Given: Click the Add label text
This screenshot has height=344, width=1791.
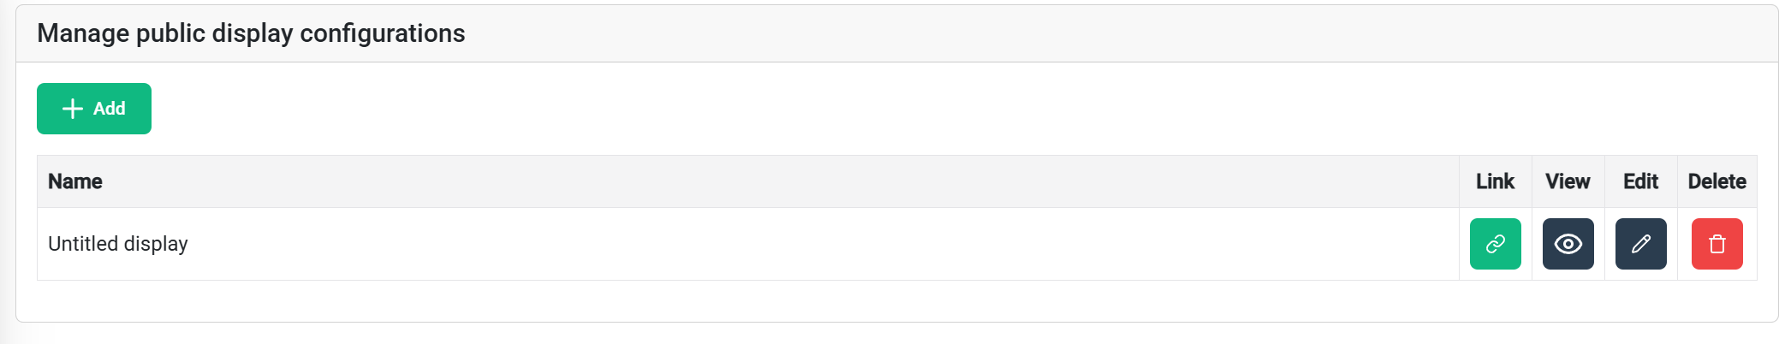Looking at the screenshot, I should point(110,109).
